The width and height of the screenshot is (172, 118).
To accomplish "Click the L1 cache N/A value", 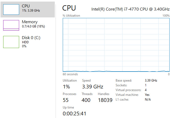I will (x=148, y=99).
